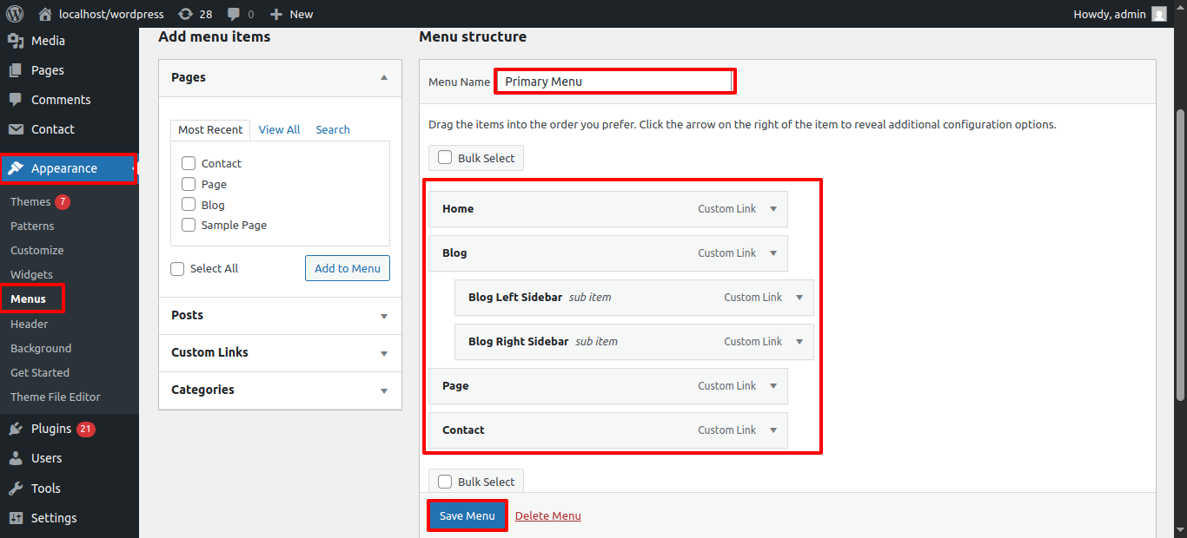Tick the Contact page checkbox

(189, 163)
